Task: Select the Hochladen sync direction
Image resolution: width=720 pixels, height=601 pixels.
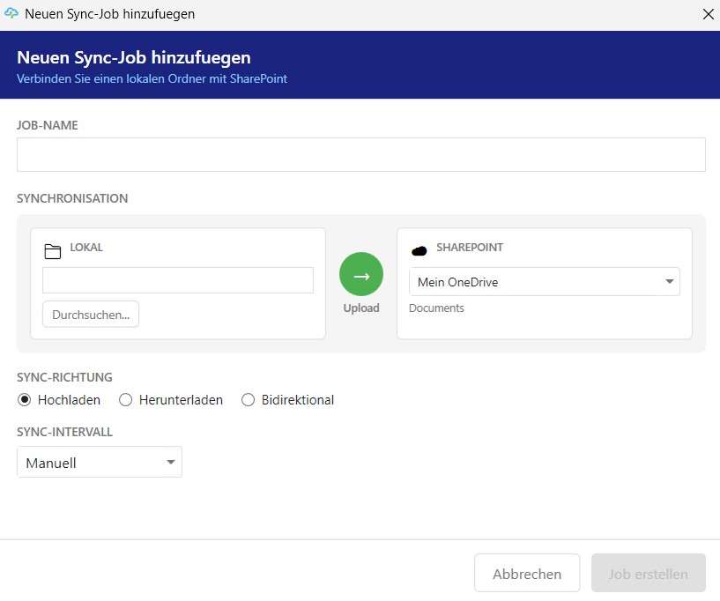Action: click(x=25, y=400)
